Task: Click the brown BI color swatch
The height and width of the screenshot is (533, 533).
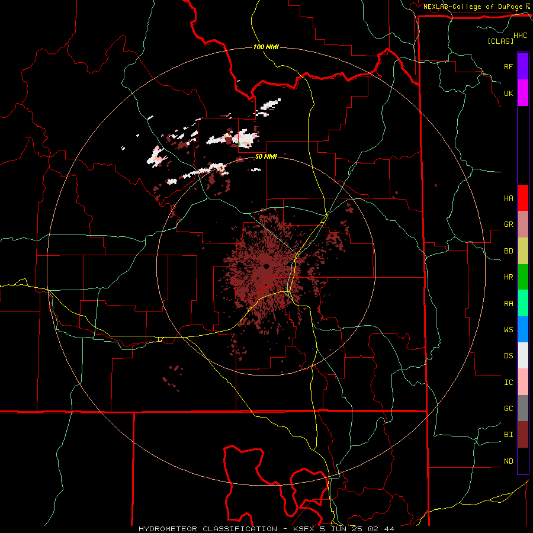Action: coord(523,435)
